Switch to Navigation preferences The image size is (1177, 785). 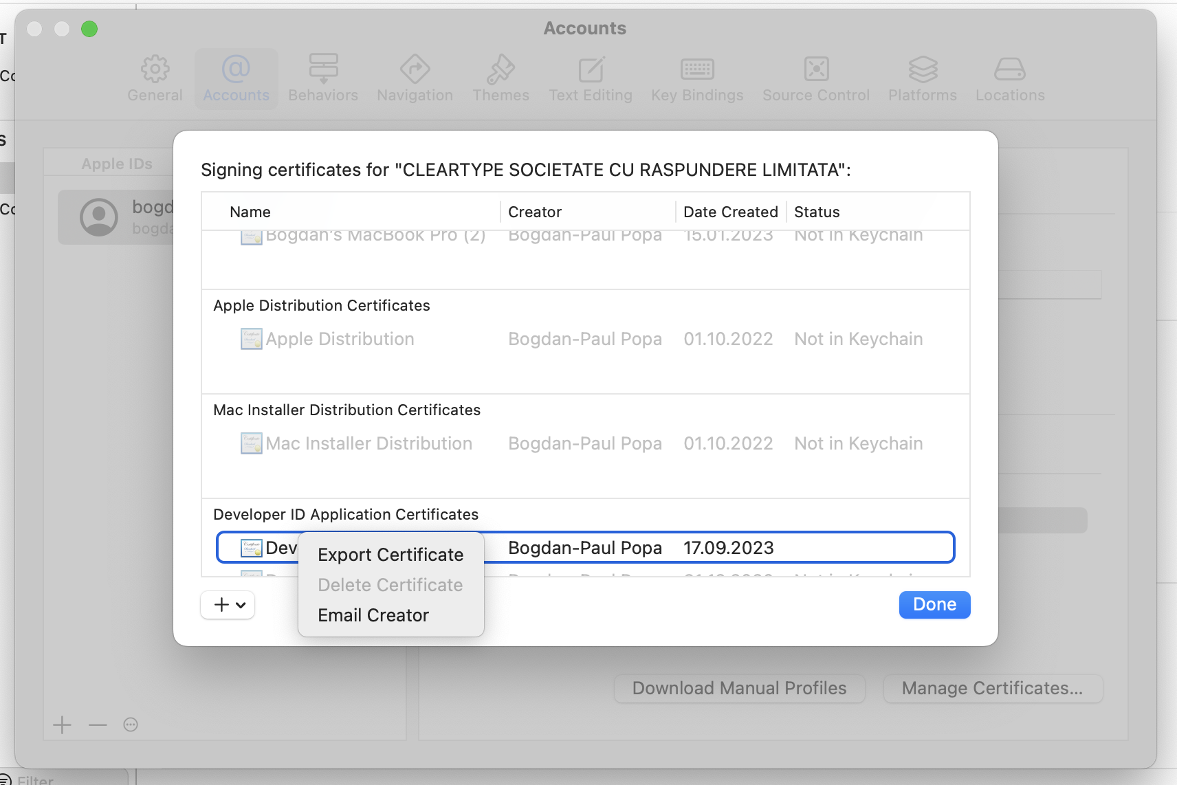415,79
